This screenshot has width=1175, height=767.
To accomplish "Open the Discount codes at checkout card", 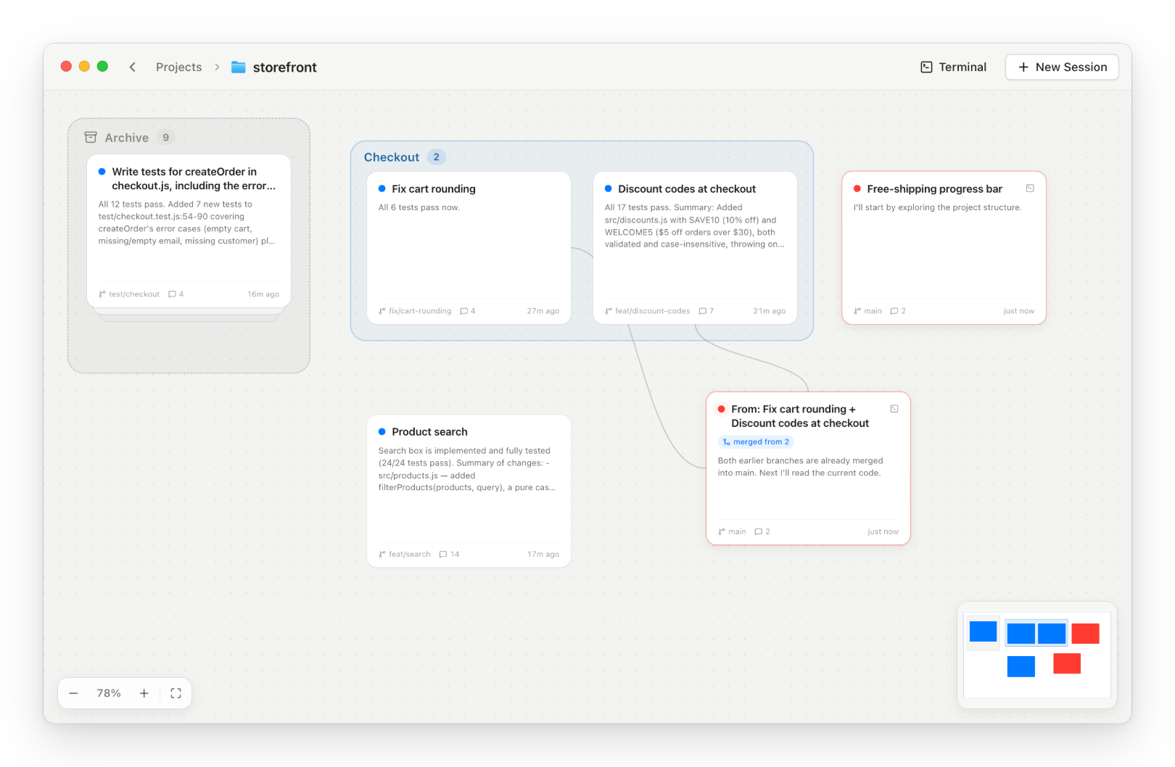I will [695, 247].
